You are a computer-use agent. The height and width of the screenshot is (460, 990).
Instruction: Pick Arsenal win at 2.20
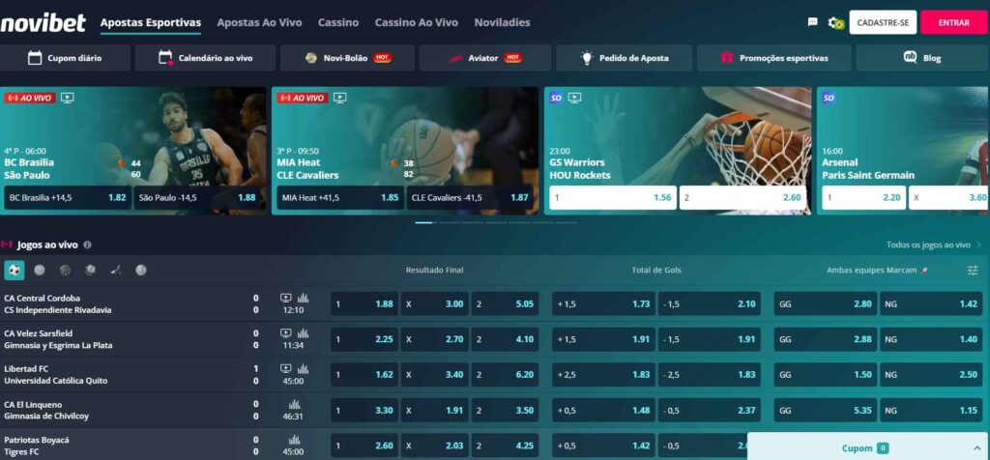pyautogui.click(x=863, y=197)
